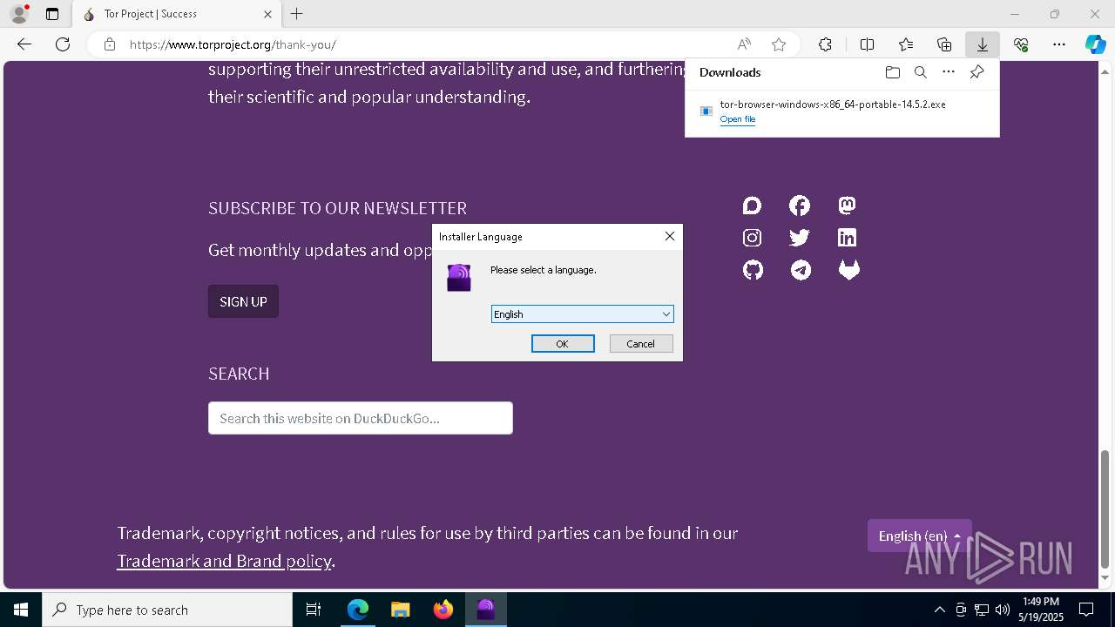The height and width of the screenshot is (627, 1115).
Task: Click the DuckDuckGo website search field
Action: click(361, 418)
